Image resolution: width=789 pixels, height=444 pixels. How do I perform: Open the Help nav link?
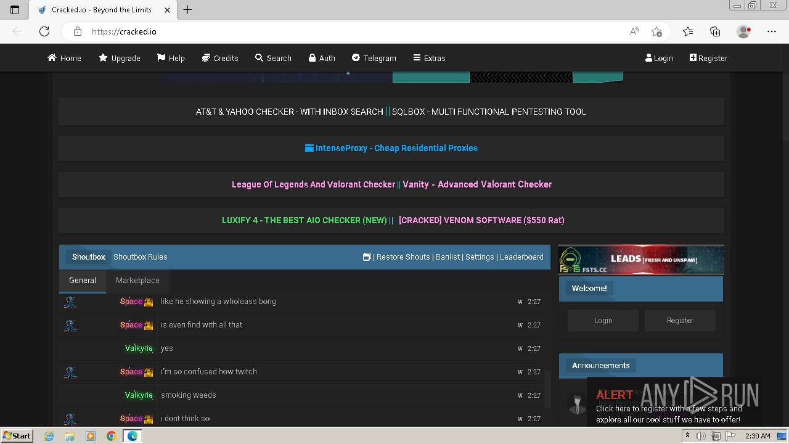pyautogui.click(x=171, y=58)
